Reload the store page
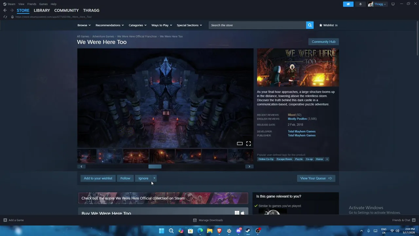Image resolution: width=419 pixels, height=236 pixels. pyautogui.click(x=5, y=17)
